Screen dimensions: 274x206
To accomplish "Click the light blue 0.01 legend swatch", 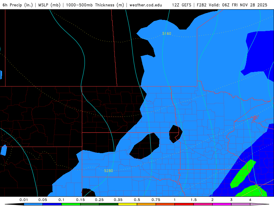I will click(33, 204).
